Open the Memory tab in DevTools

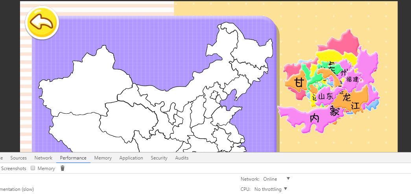point(103,158)
